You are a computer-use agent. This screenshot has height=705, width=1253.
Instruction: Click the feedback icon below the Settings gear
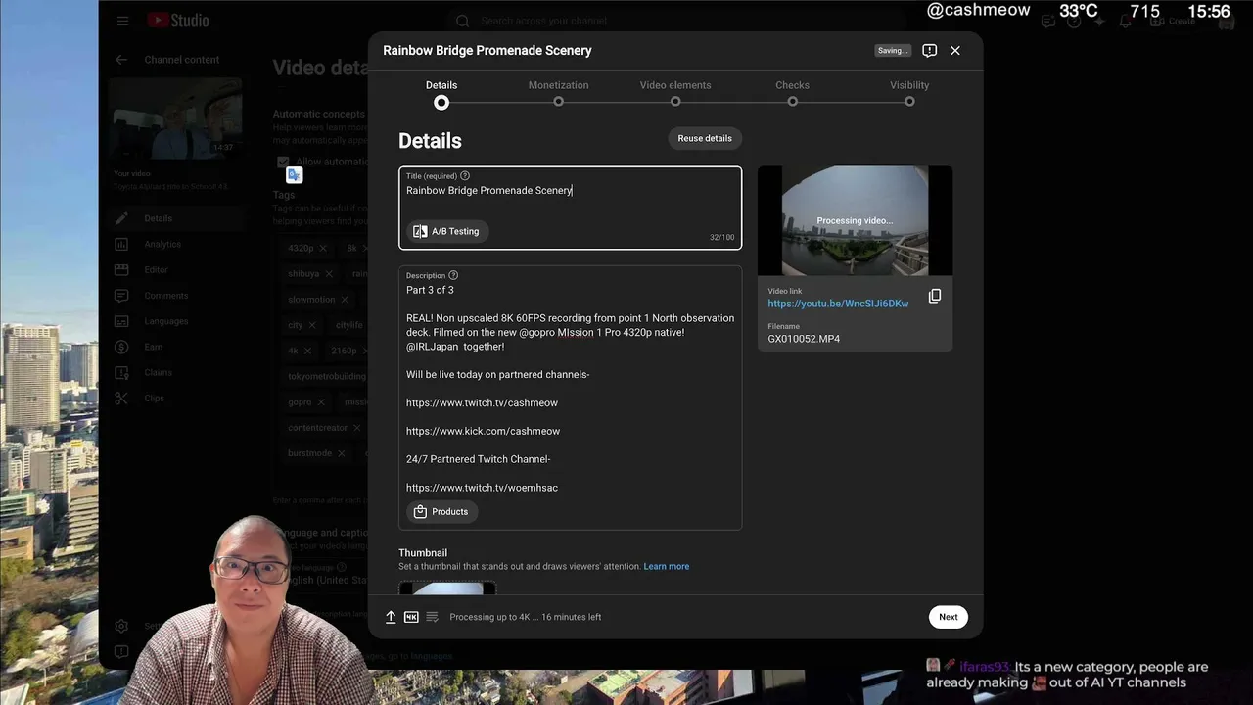[121, 652]
